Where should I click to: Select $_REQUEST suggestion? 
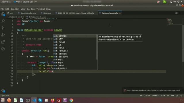click(x=75, y=51)
